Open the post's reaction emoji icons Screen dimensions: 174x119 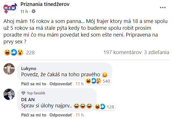pyautogui.click(x=14, y=52)
